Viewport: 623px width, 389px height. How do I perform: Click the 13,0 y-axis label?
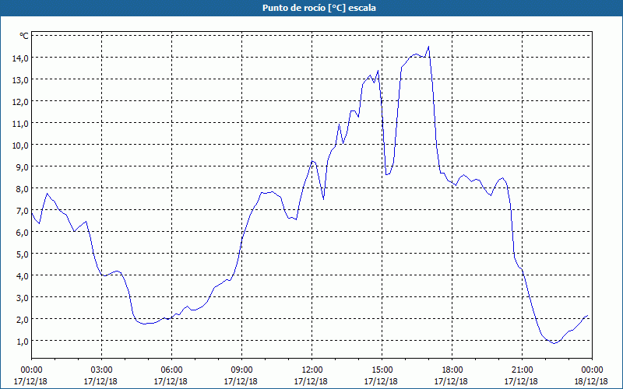tap(20, 80)
